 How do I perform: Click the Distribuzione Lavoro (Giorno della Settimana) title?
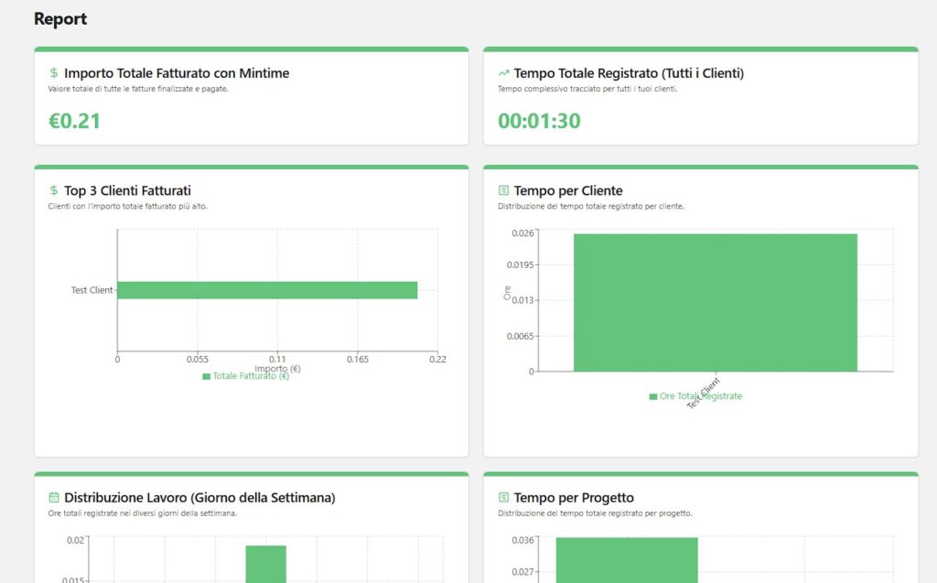[199, 497]
